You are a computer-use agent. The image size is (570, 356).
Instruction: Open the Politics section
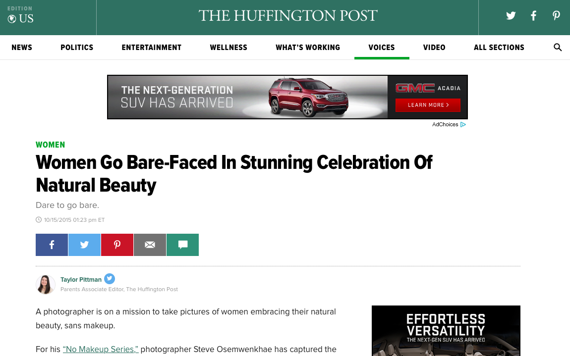tap(77, 47)
